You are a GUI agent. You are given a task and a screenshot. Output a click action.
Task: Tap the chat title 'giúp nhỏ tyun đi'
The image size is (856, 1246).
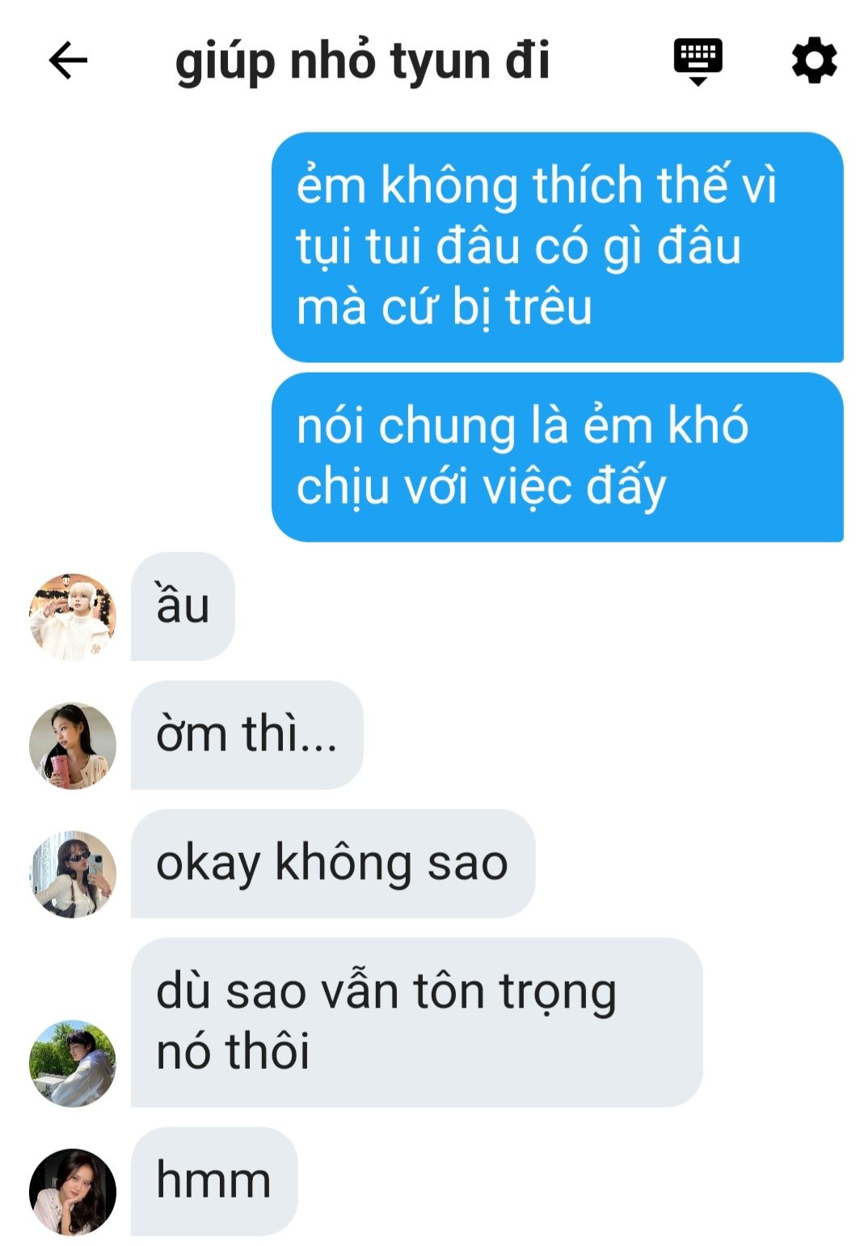(362, 61)
